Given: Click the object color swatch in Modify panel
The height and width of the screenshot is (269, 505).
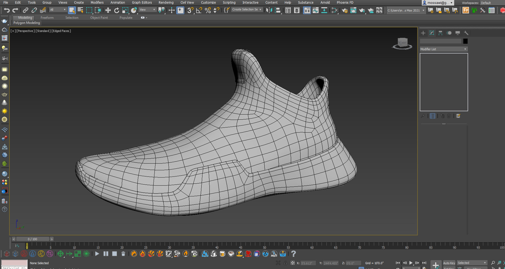Looking at the screenshot, I should pos(465,41).
